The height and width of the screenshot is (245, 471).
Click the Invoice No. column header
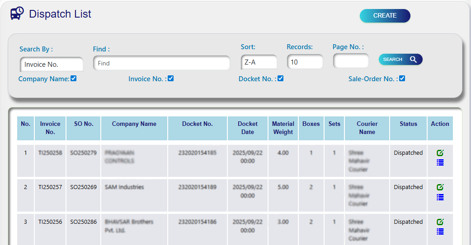50,128
